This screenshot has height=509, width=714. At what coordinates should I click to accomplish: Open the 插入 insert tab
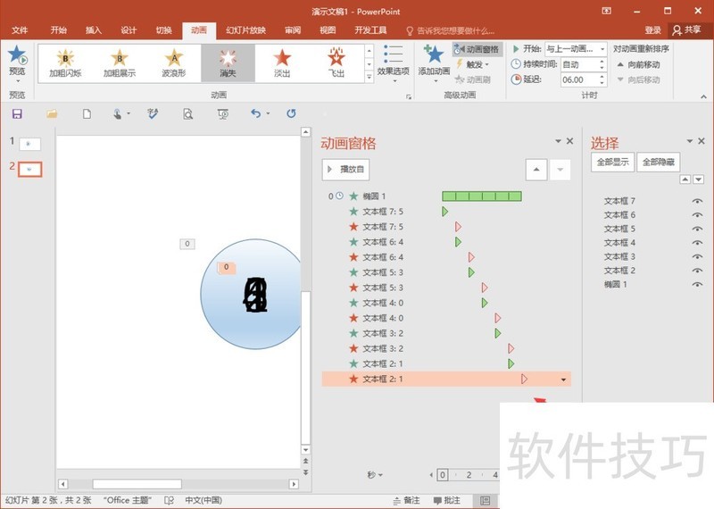pyautogui.click(x=94, y=29)
